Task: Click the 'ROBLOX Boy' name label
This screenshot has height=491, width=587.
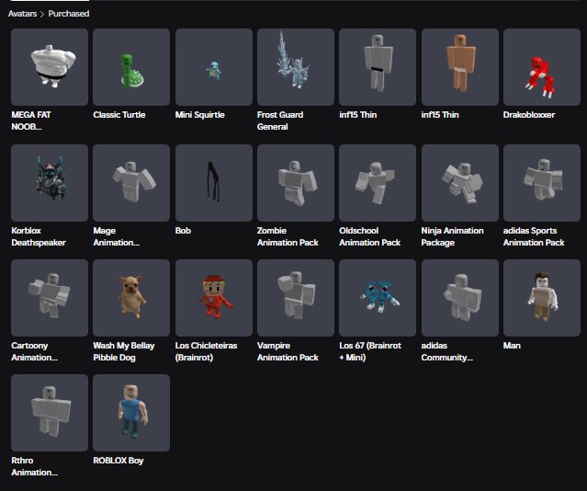Action: click(x=119, y=461)
